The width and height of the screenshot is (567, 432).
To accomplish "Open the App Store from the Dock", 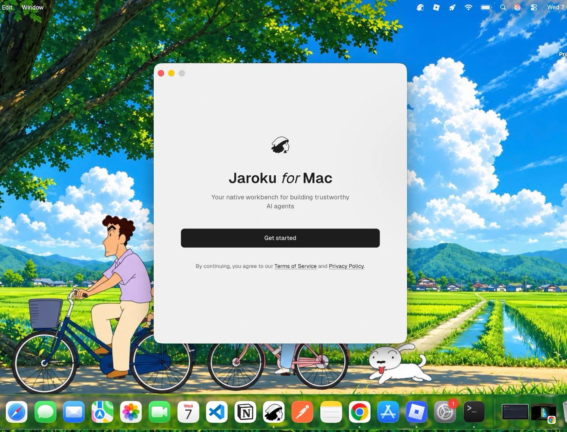I will (x=388, y=412).
